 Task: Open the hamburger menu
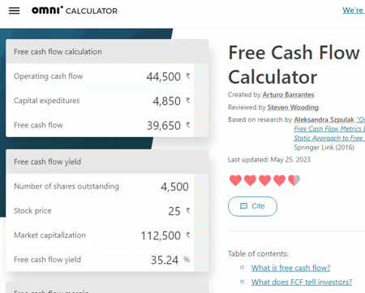click(x=14, y=11)
